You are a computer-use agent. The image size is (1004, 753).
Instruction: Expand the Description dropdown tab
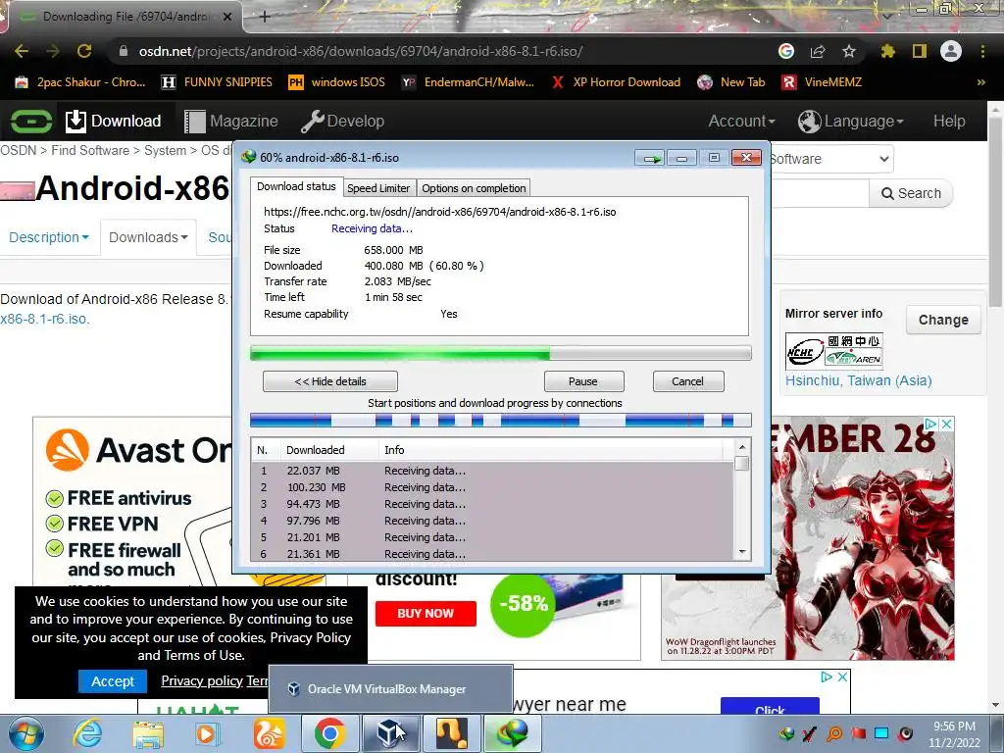pyautogui.click(x=49, y=237)
